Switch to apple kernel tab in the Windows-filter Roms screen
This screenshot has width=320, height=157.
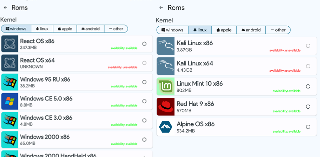click(x=65, y=29)
